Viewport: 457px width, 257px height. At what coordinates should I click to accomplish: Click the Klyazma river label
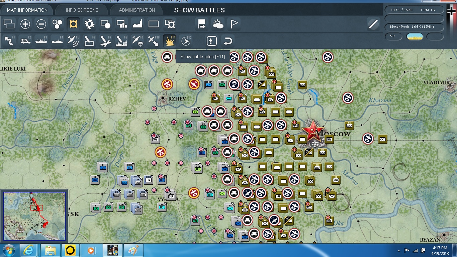pos(380,100)
